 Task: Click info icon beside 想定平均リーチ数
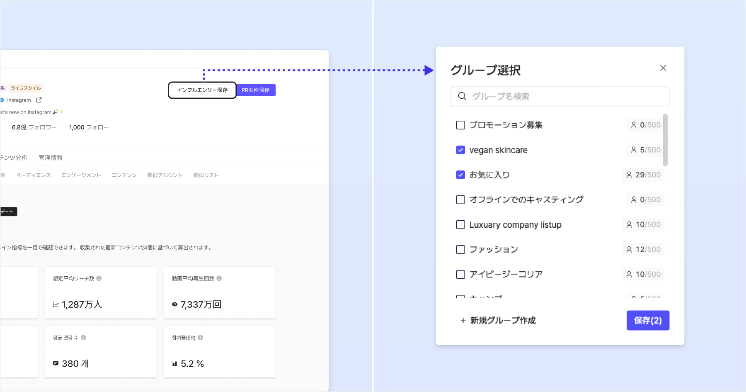click(99, 278)
